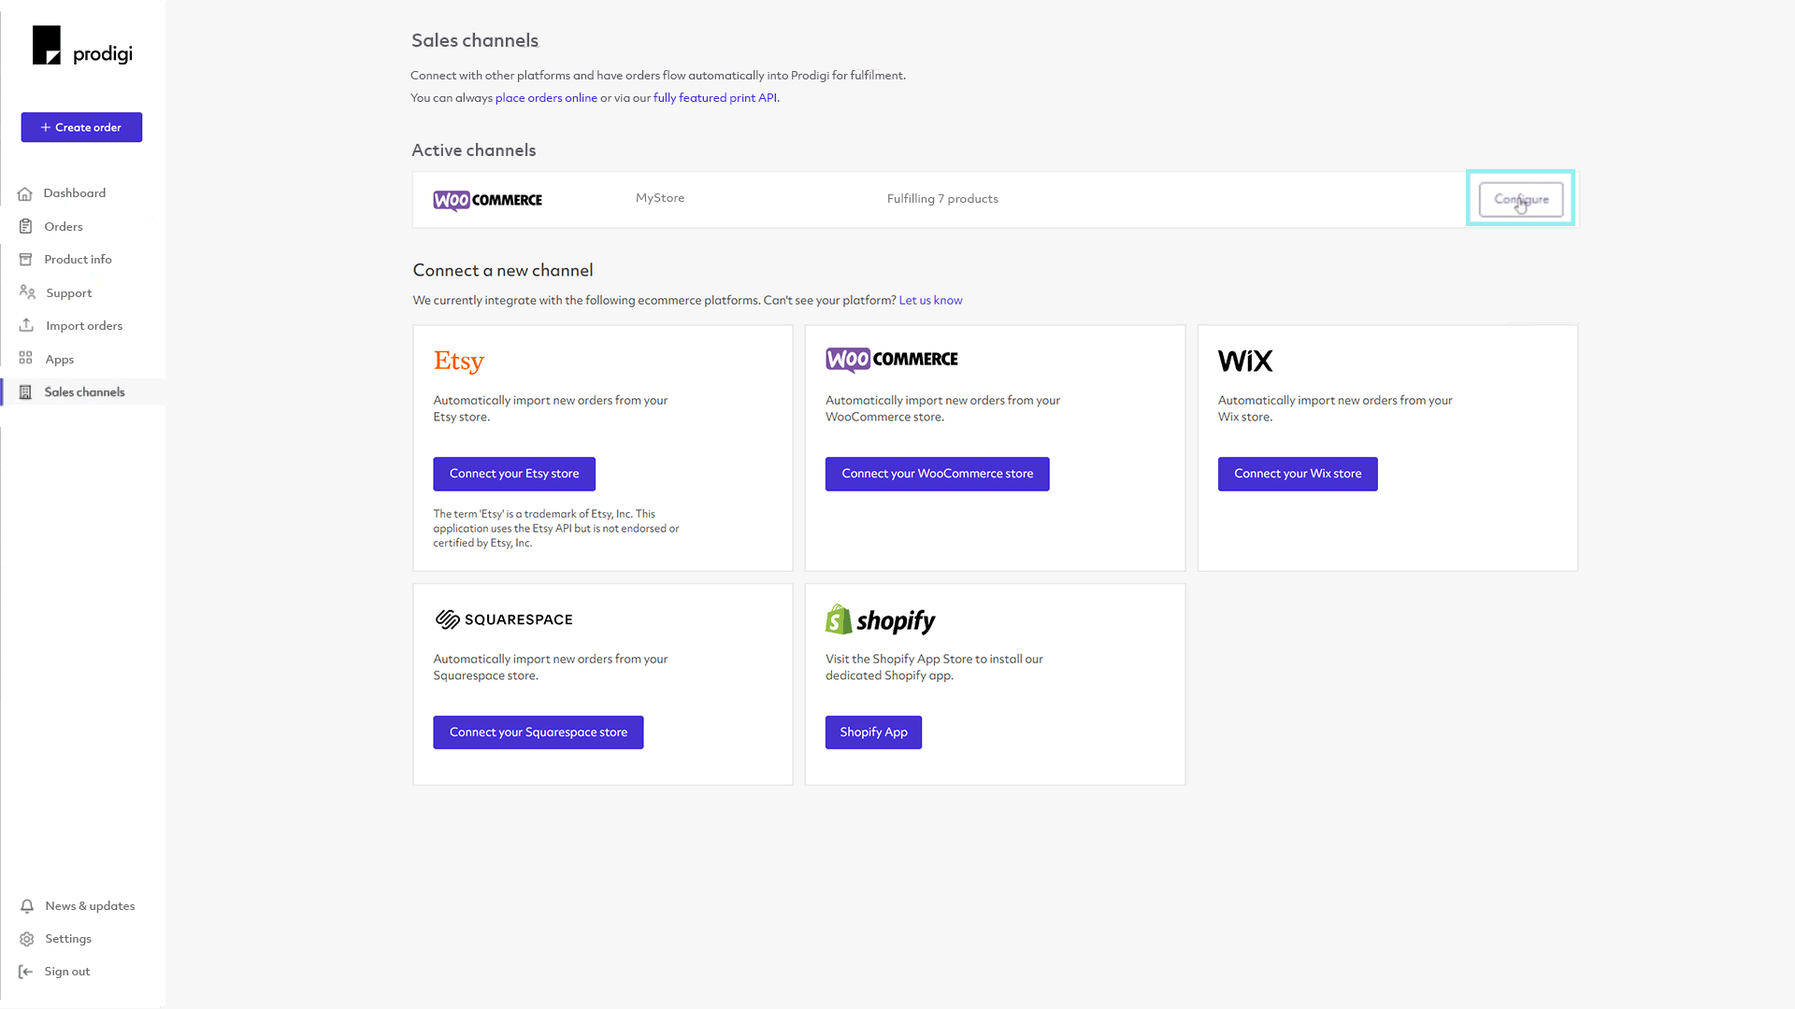Viewport: 1795px width, 1009px height.
Task: Open the Shopify App store link
Action: [874, 732]
